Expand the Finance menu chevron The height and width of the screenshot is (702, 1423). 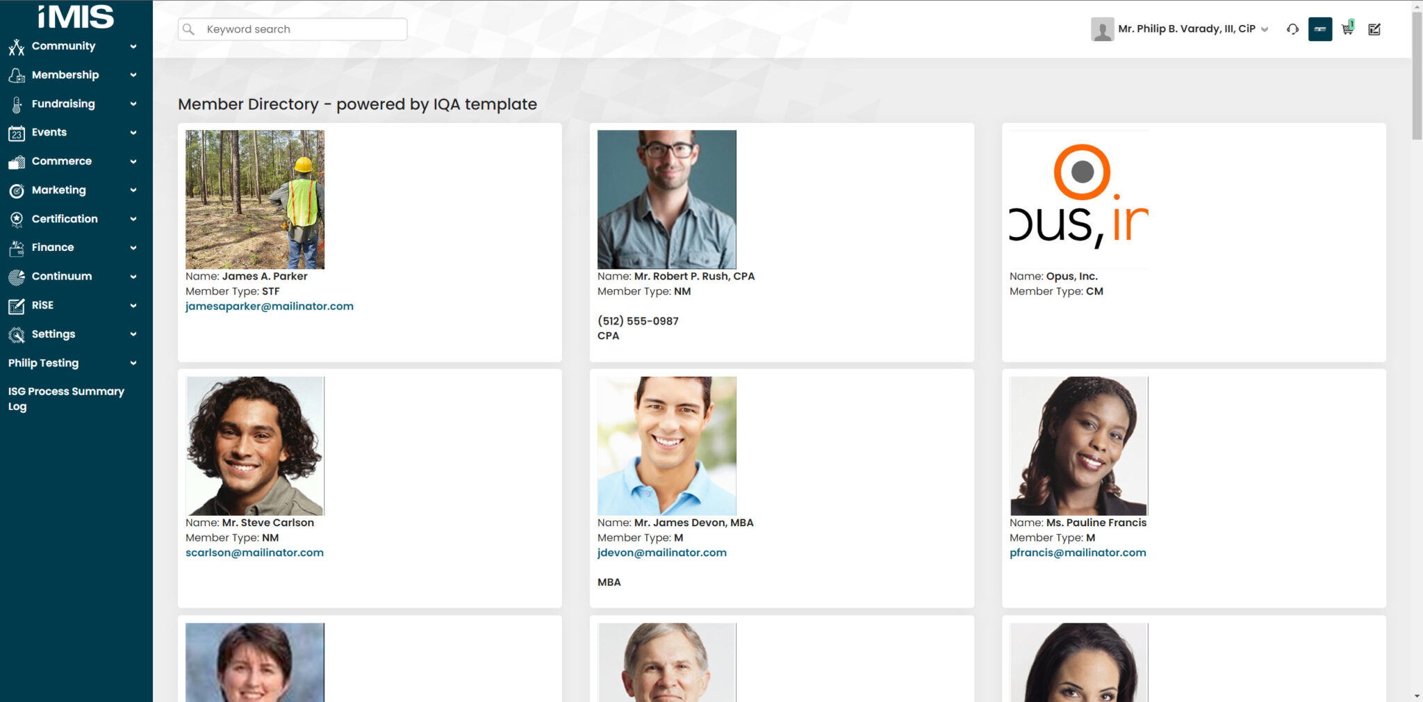point(133,247)
